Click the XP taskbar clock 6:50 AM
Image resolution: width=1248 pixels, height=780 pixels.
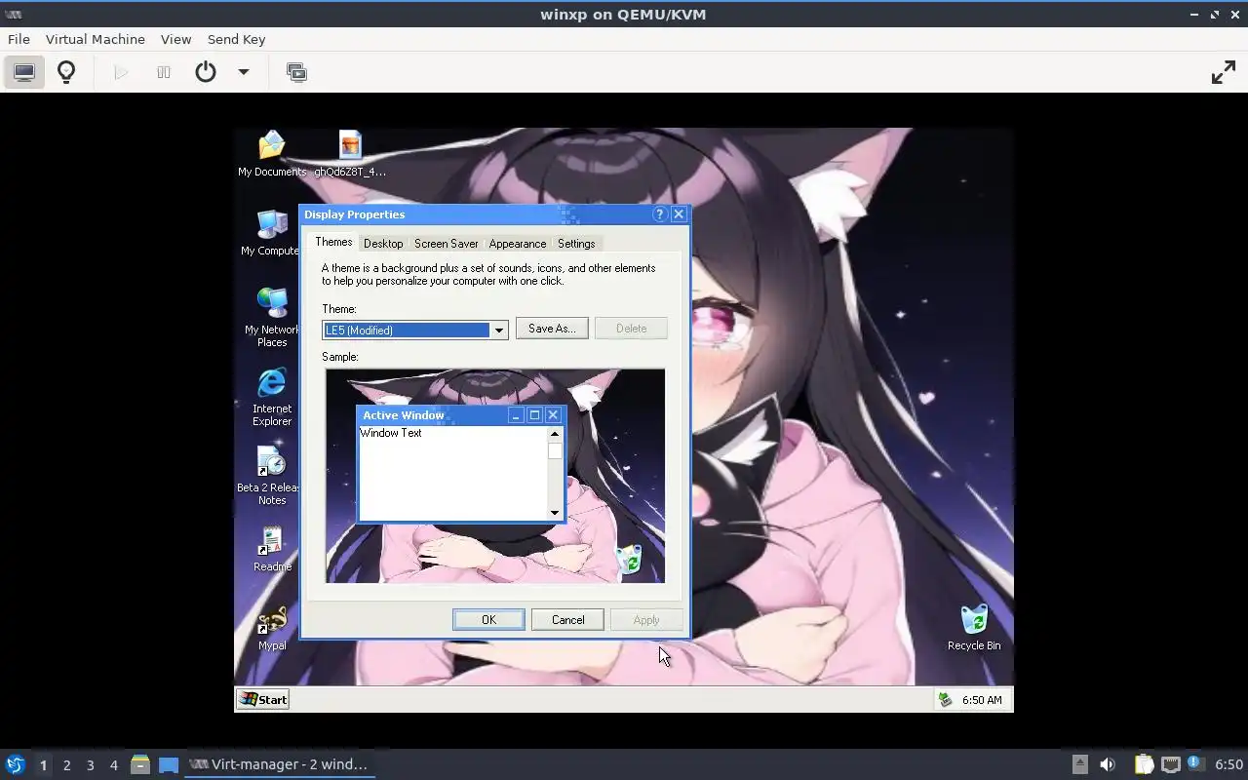982,700
